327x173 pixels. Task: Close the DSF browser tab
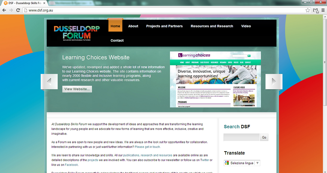(44, 3)
